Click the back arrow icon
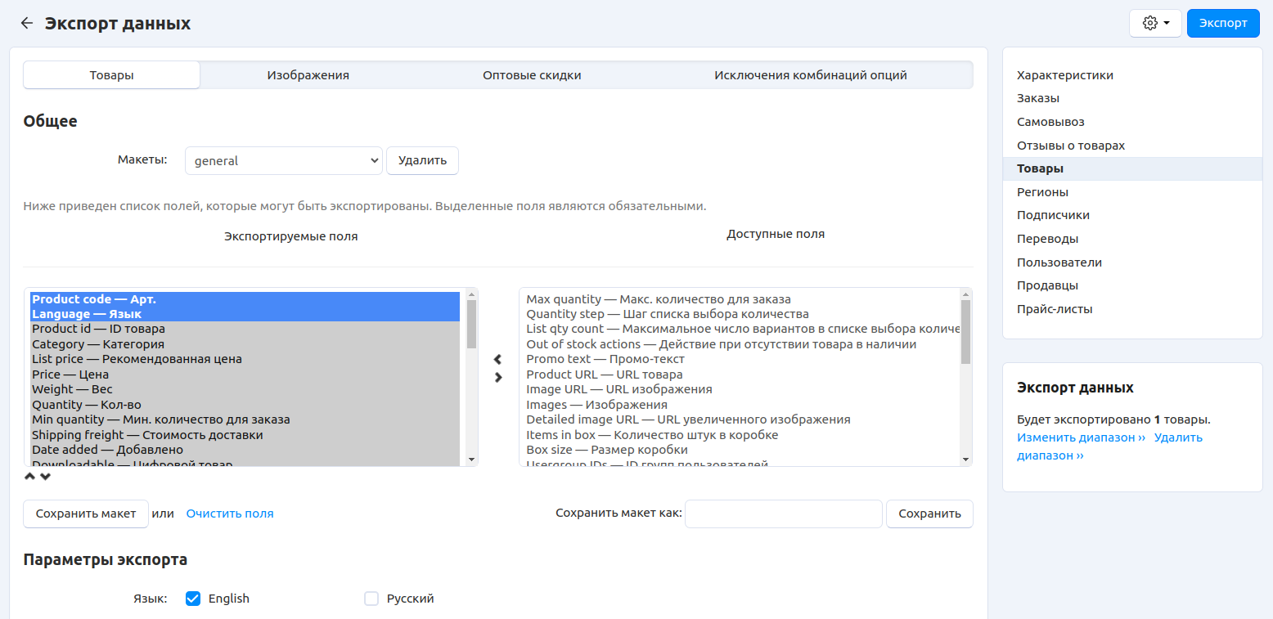This screenshot has width=1273, height=619. tap(27, 24)
